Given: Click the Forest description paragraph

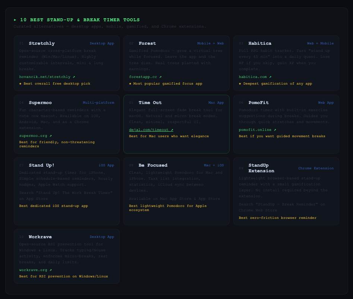Looking at the screenshot, I should [176, 60].
